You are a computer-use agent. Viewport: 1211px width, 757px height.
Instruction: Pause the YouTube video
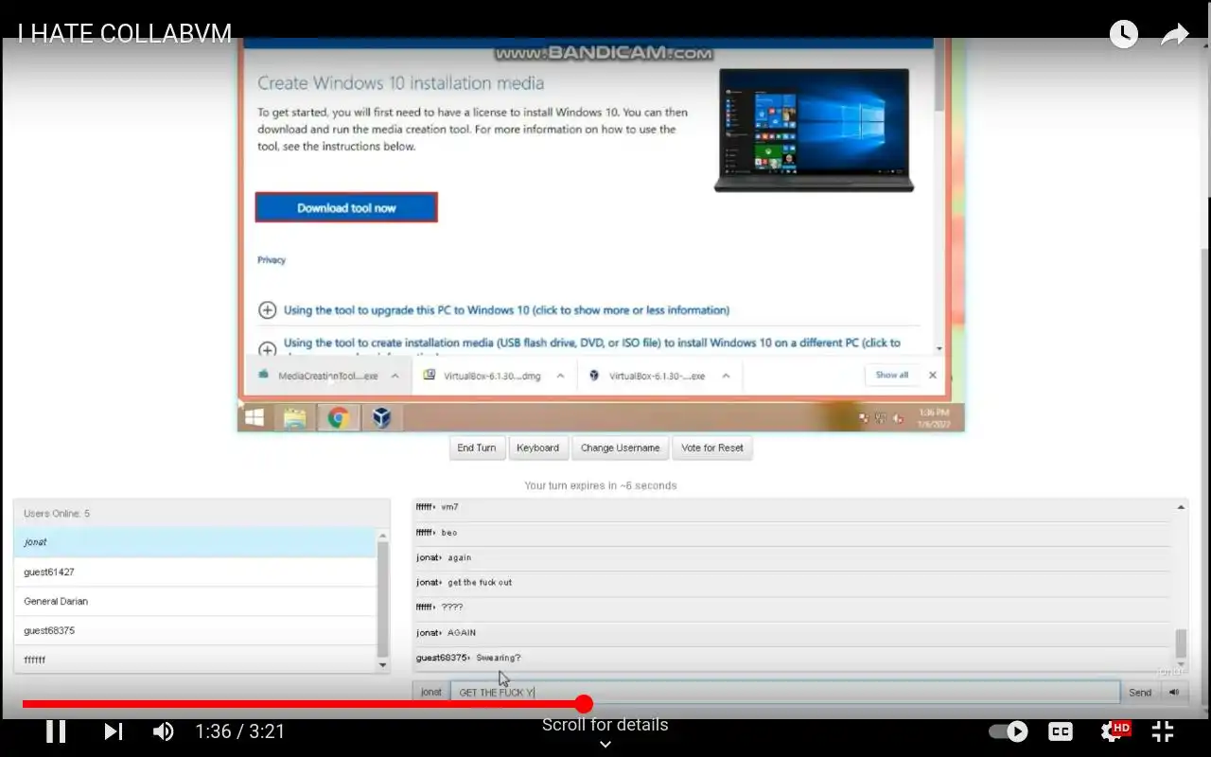[56, 731]
